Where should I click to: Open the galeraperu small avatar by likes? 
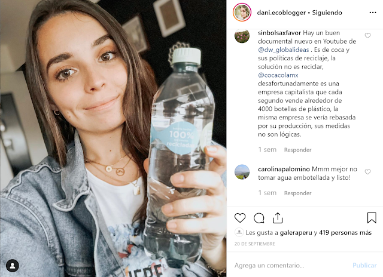239,232
